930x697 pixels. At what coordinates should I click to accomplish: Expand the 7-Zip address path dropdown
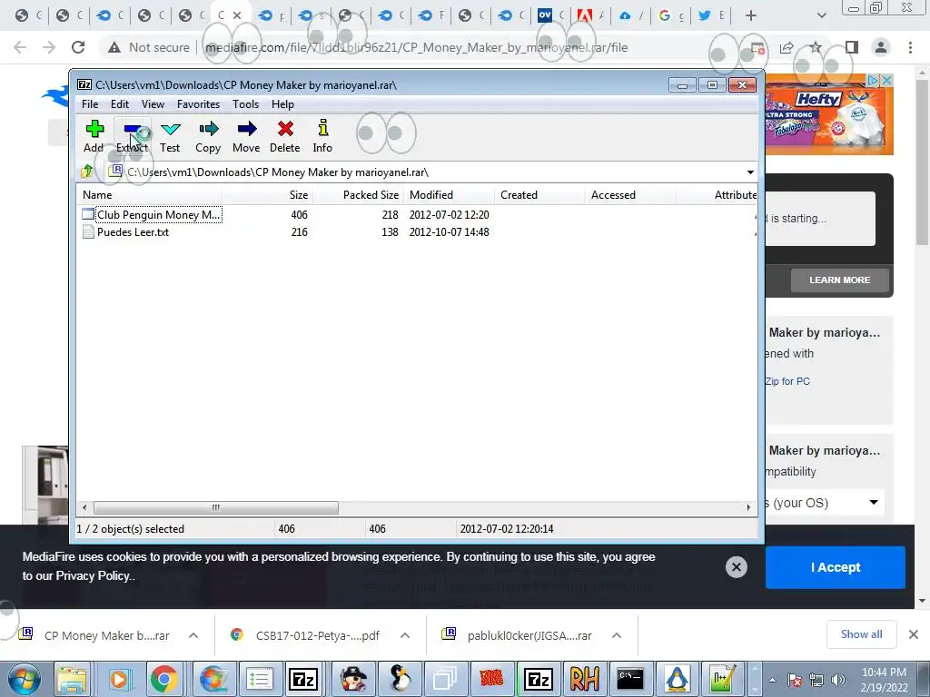(750, 172)
